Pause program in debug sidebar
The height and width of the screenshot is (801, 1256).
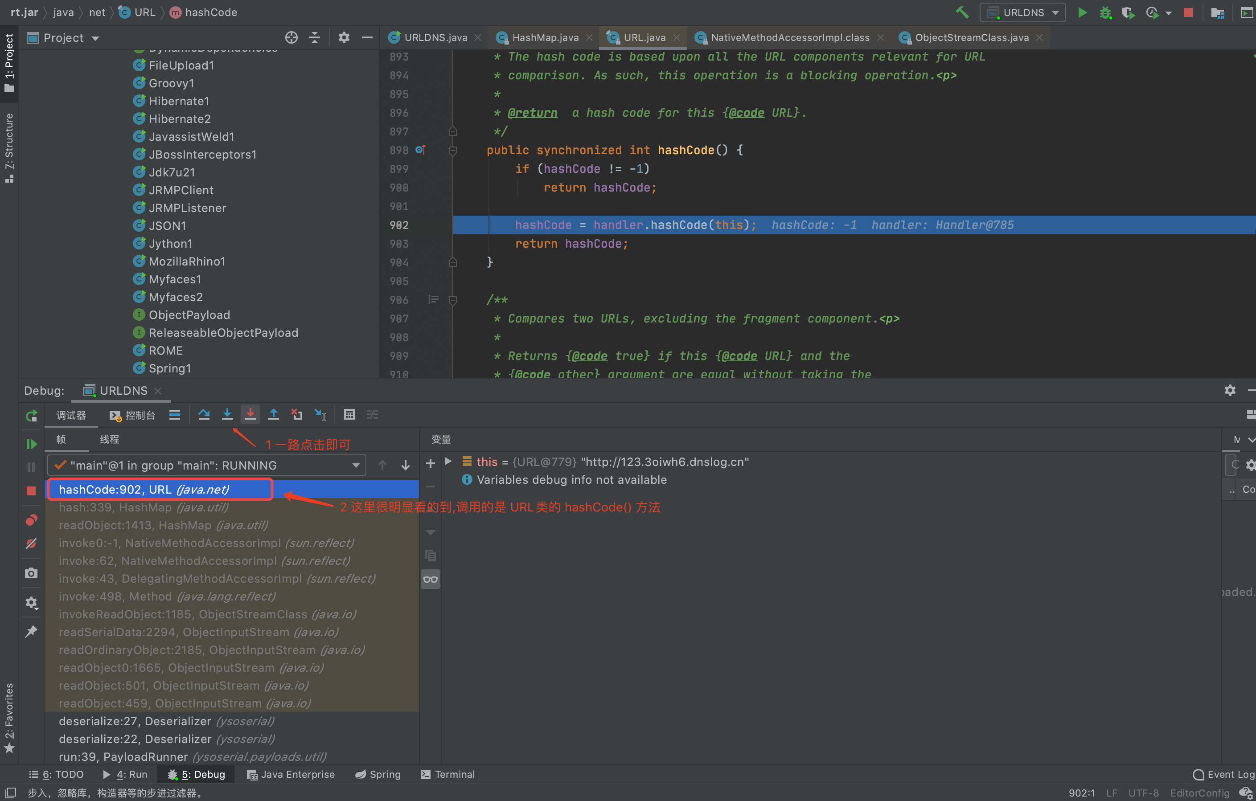[x=31, y=467]
